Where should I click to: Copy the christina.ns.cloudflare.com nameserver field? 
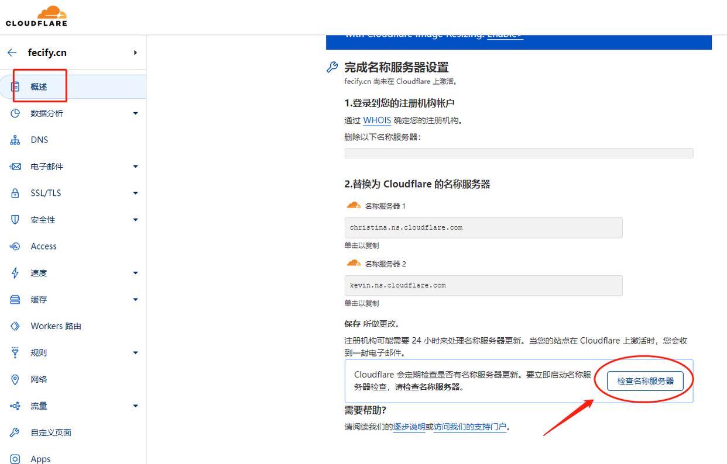coord(483,228)
